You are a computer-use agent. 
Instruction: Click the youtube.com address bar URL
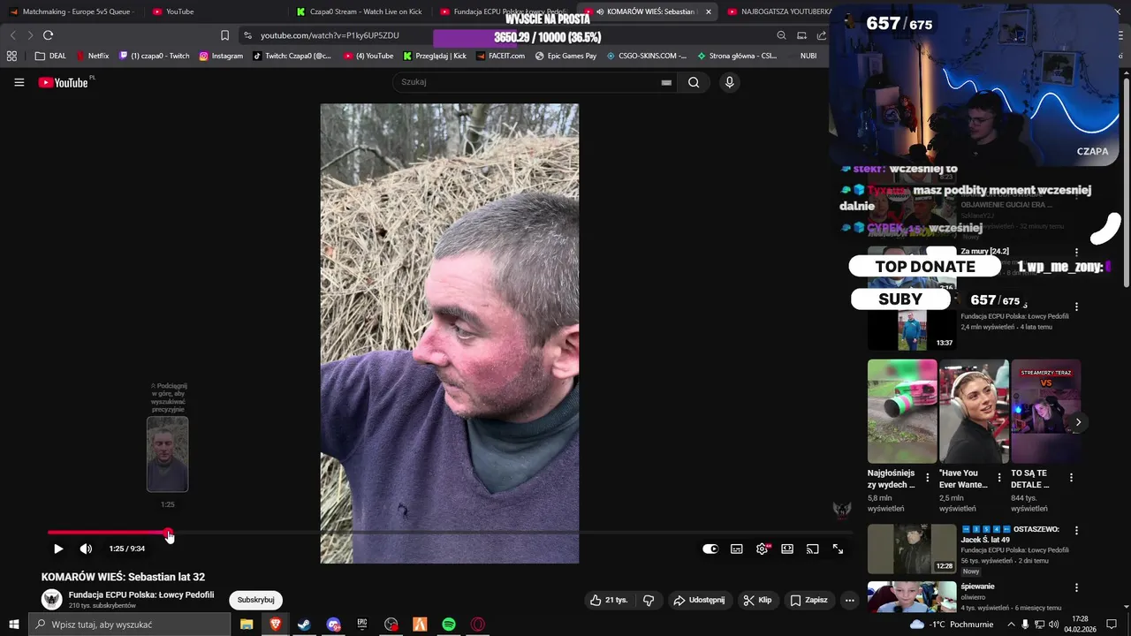pos(330,35)
